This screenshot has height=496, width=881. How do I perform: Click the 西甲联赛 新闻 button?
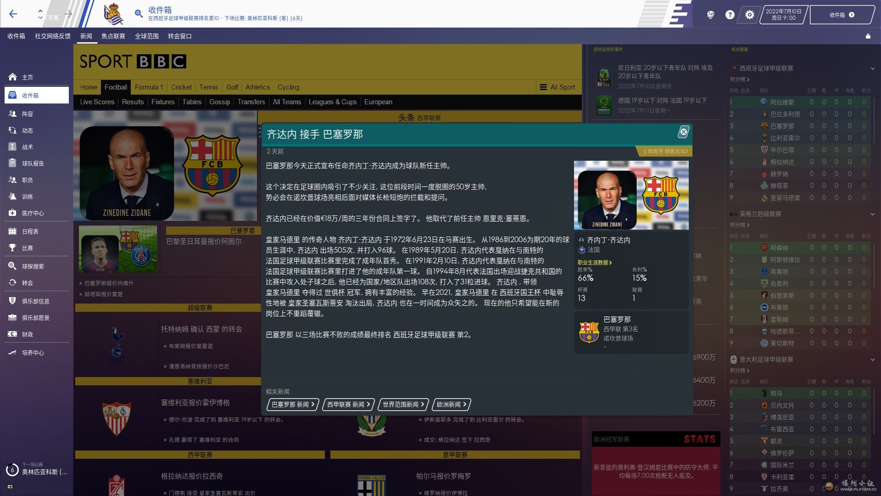348,405
